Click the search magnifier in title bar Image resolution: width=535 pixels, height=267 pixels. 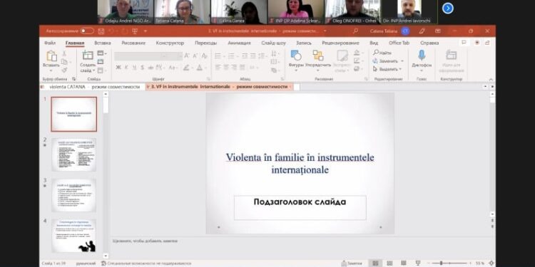(x=355, y=31)
